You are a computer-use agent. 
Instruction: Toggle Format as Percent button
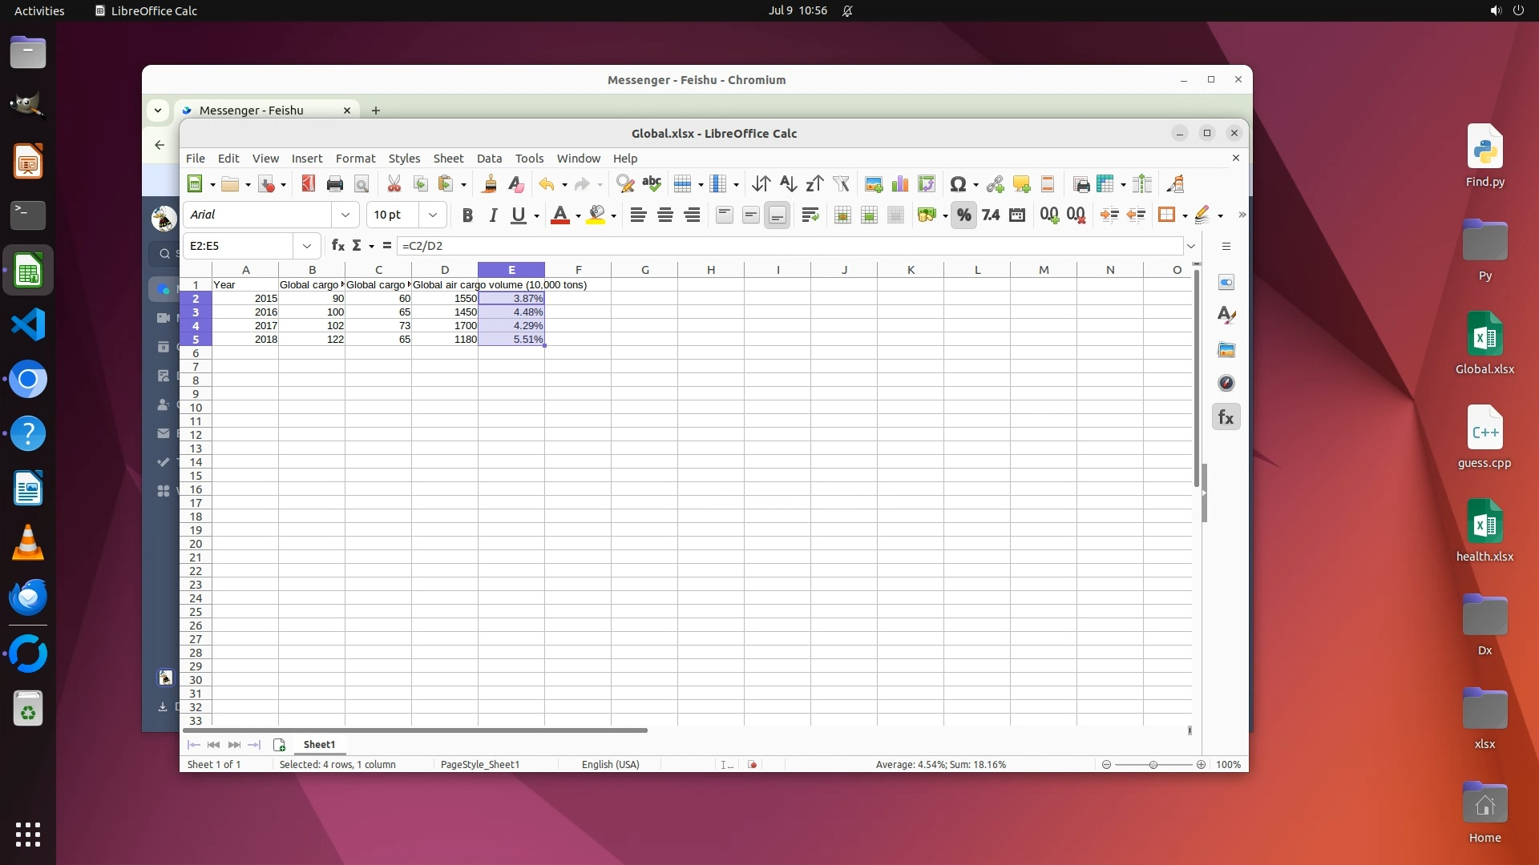tap(963, 215)
